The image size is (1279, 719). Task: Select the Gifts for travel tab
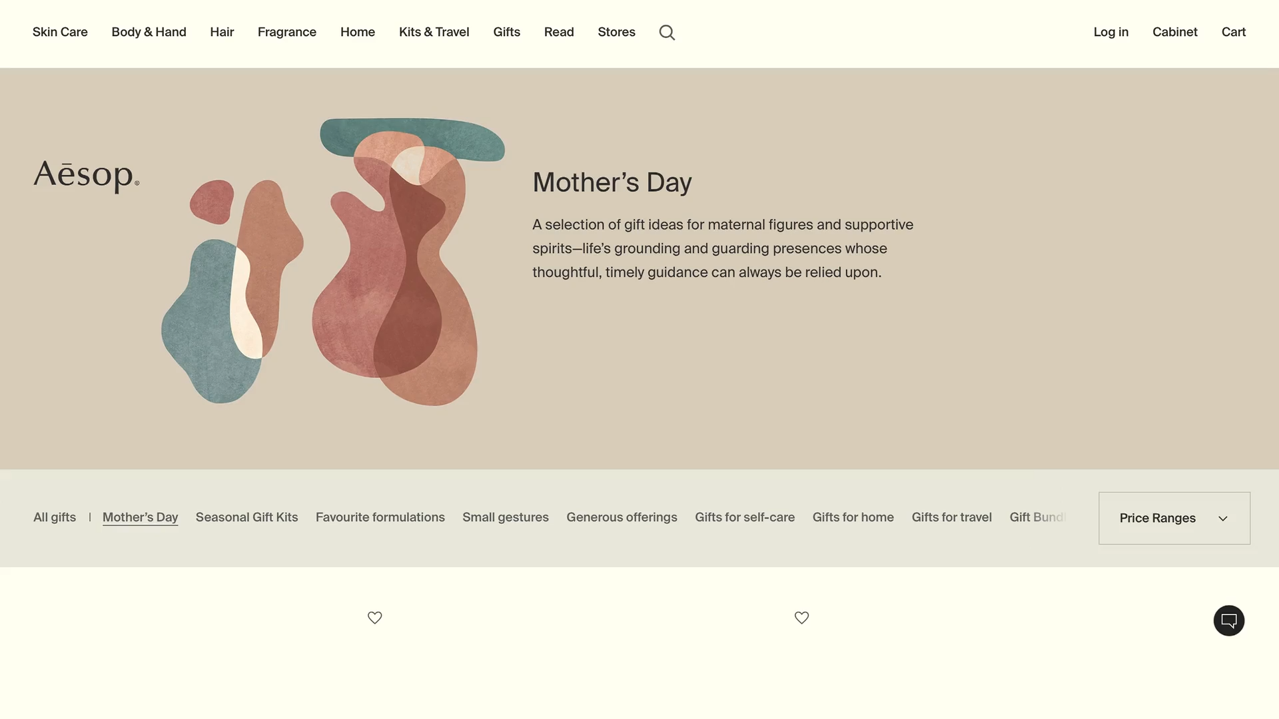[x=951, y=517]
